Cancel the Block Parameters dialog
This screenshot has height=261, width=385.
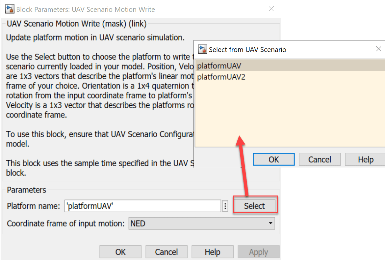click(x=166, y=252)
